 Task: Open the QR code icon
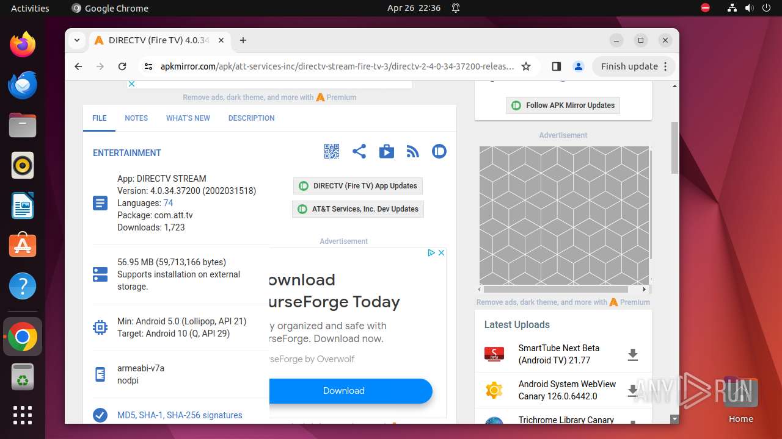[331, 151]
